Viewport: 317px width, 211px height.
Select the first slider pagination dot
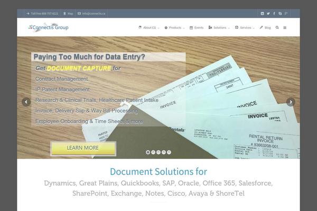point(148,152)
